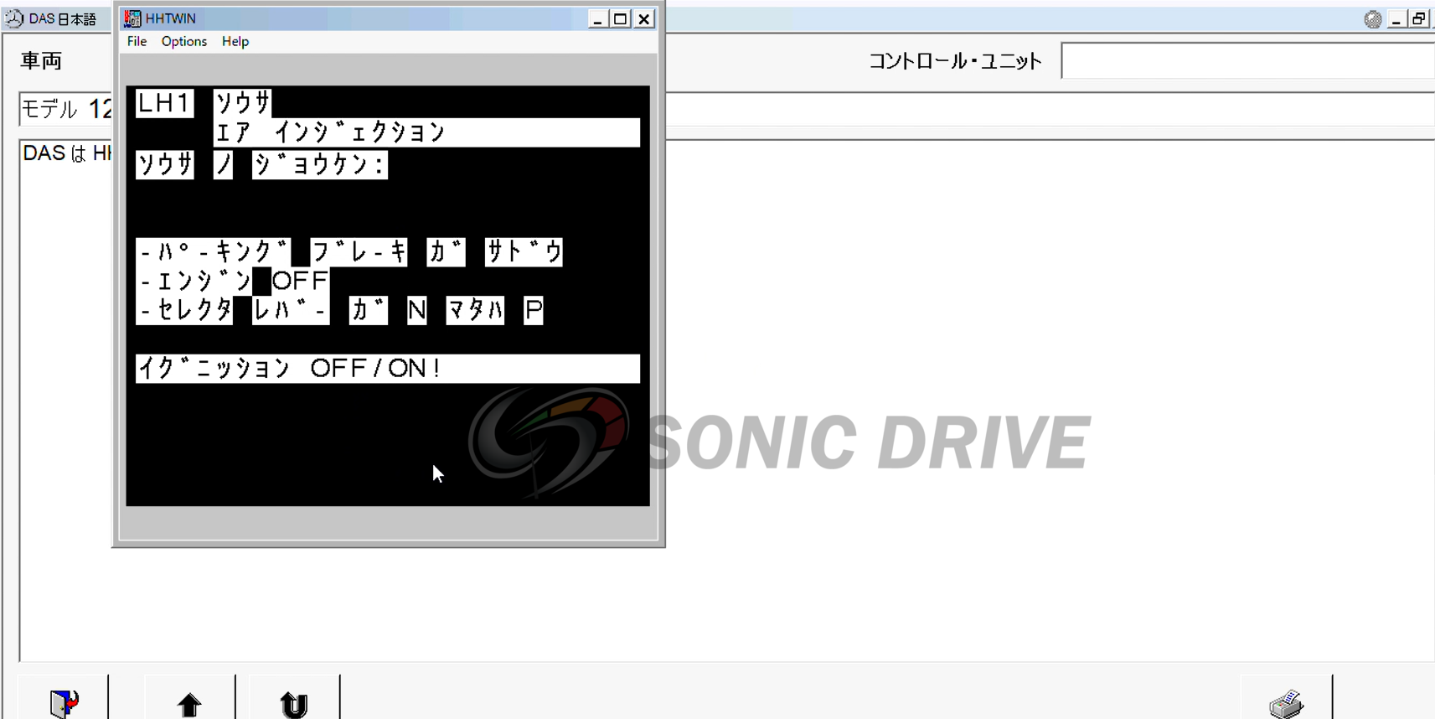Image resolution: width=1435 pixels, height=719 pixels.
Task: Select the エア インジェクション highlighted line
Action: tap(426, 132)
